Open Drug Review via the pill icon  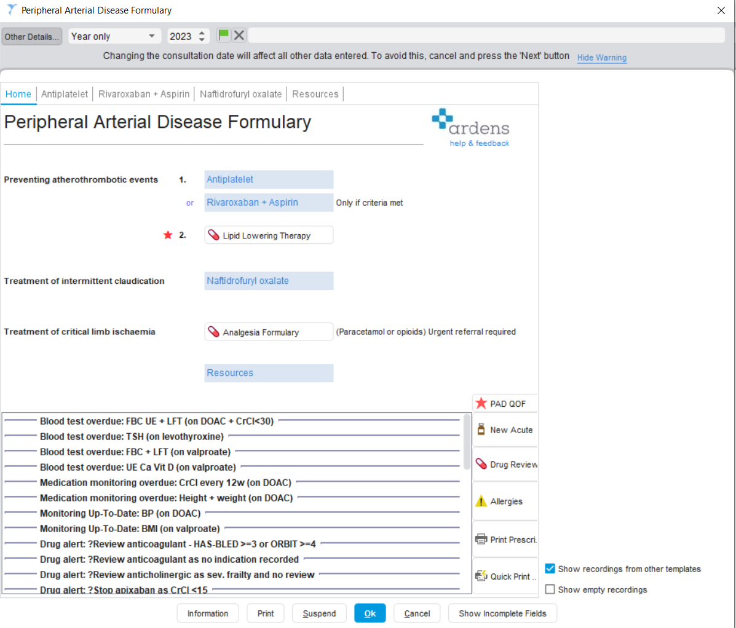(481, 463)
